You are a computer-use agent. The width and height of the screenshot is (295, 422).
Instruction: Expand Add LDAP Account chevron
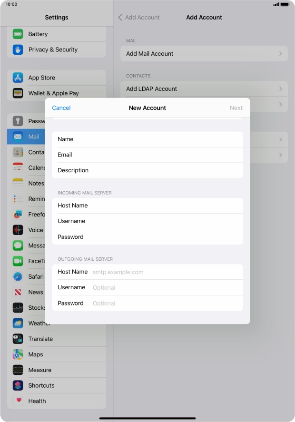(280, 89)
